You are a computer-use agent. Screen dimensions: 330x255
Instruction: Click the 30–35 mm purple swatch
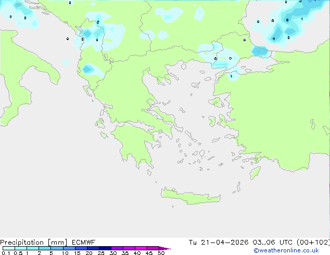tap(117, 248)
